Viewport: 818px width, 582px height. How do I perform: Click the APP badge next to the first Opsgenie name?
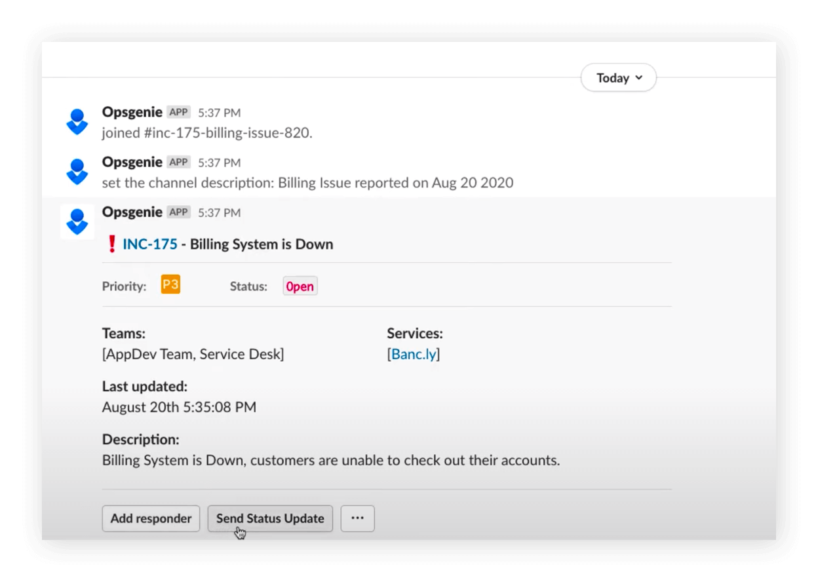tap(178, 112)
